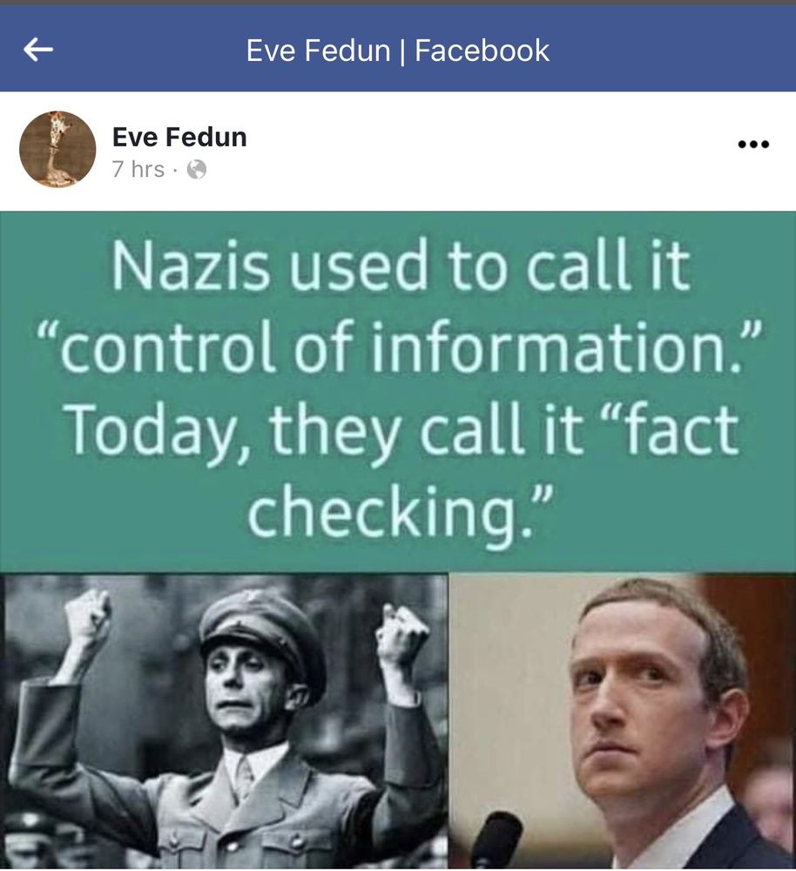Open the three-dots post options menu
796x871 pixels.
(x=753, y=145)
